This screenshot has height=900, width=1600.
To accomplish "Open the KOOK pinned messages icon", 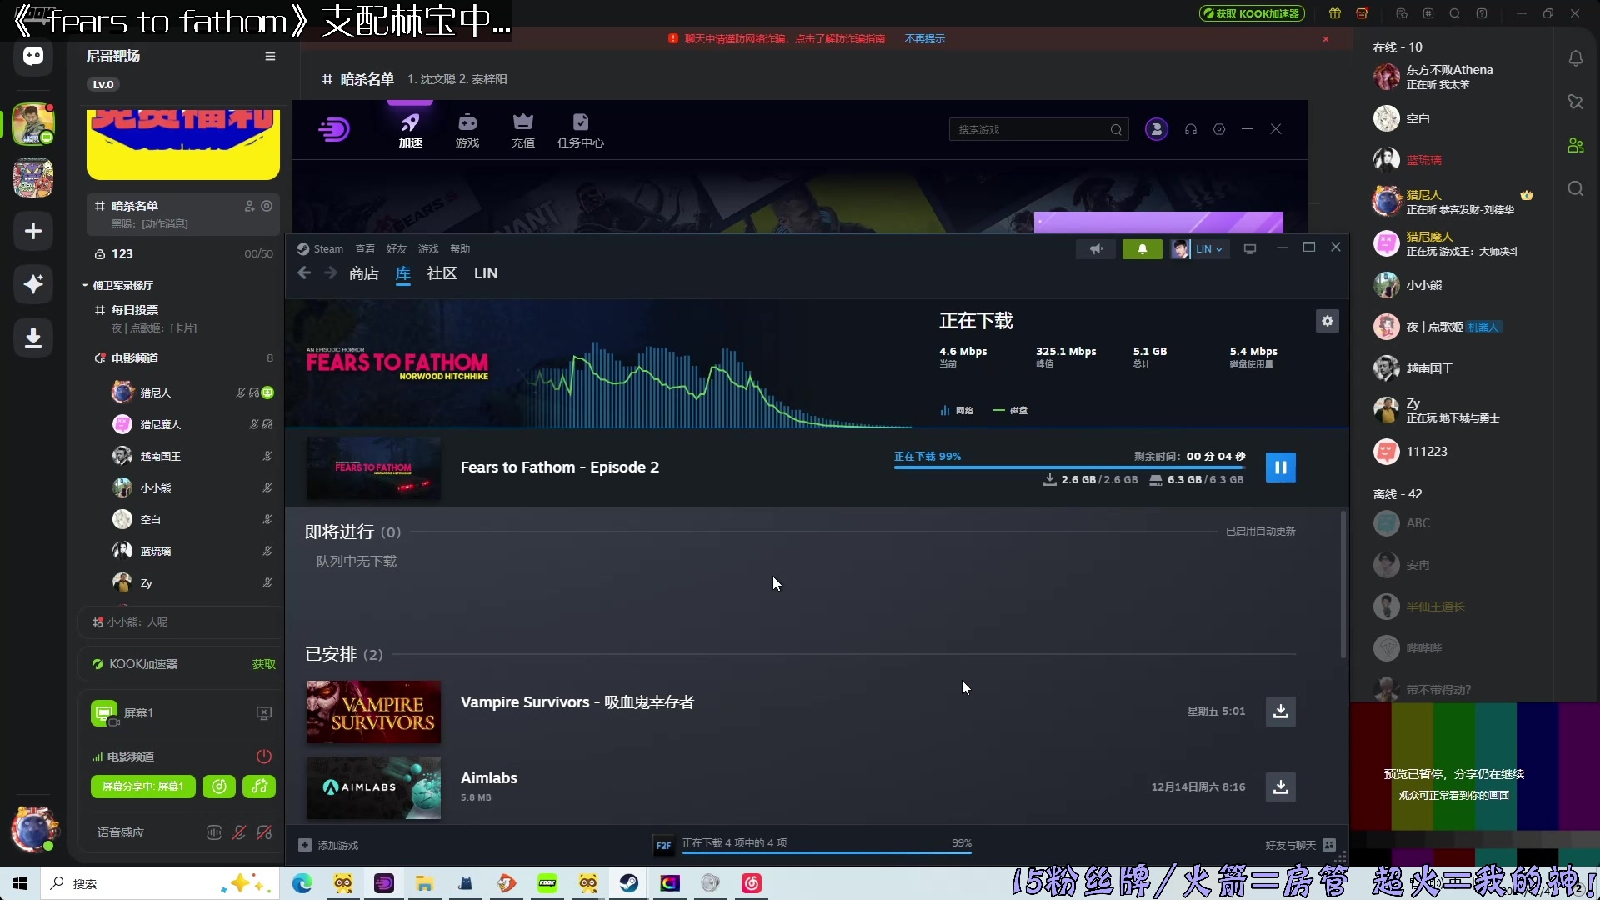I will (x=1575, y=102).
